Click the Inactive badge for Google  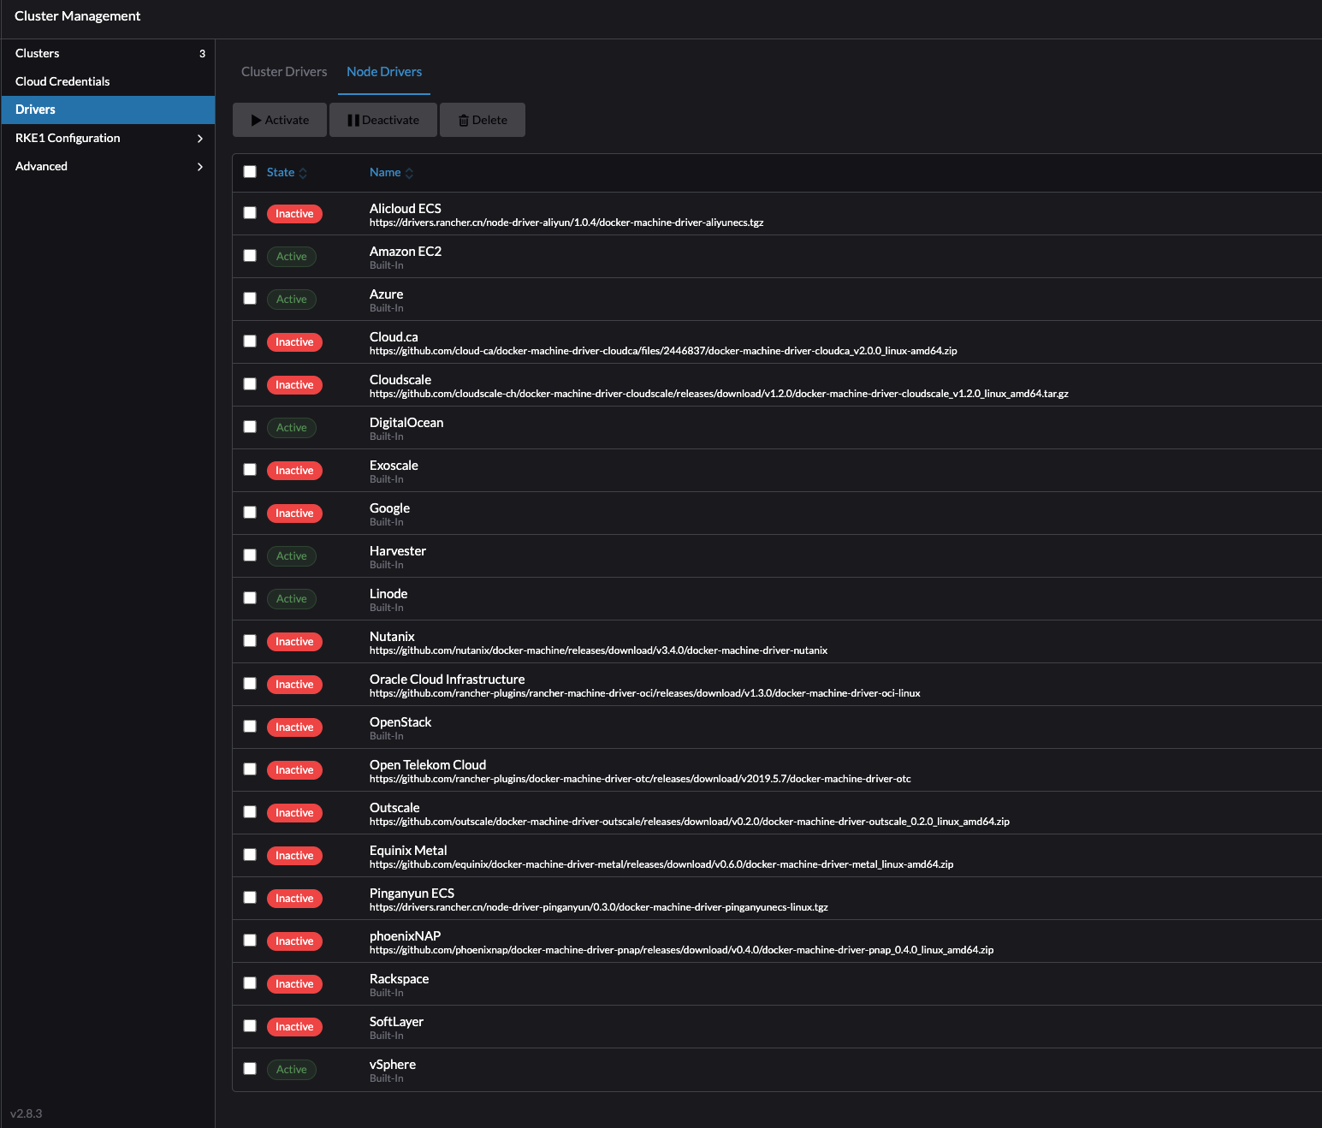coord(294,514)
